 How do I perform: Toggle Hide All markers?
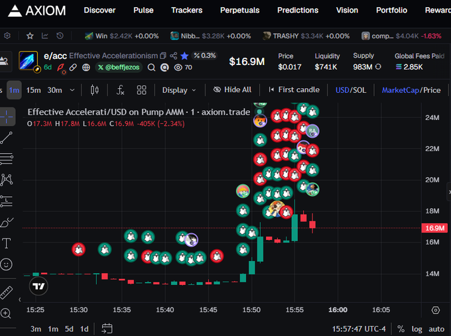232,89
